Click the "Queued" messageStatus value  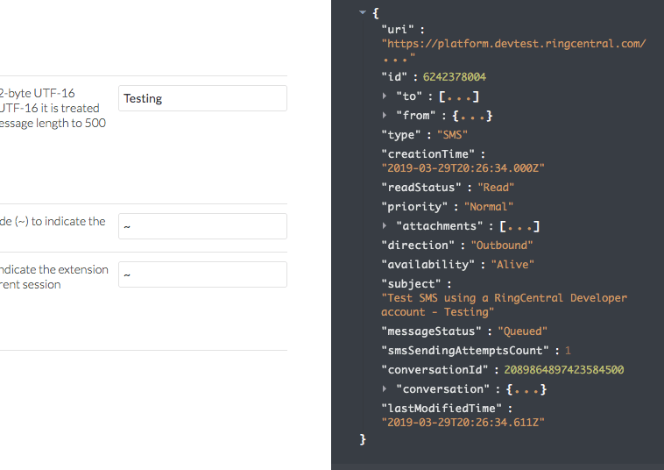[x=522, y=331]
